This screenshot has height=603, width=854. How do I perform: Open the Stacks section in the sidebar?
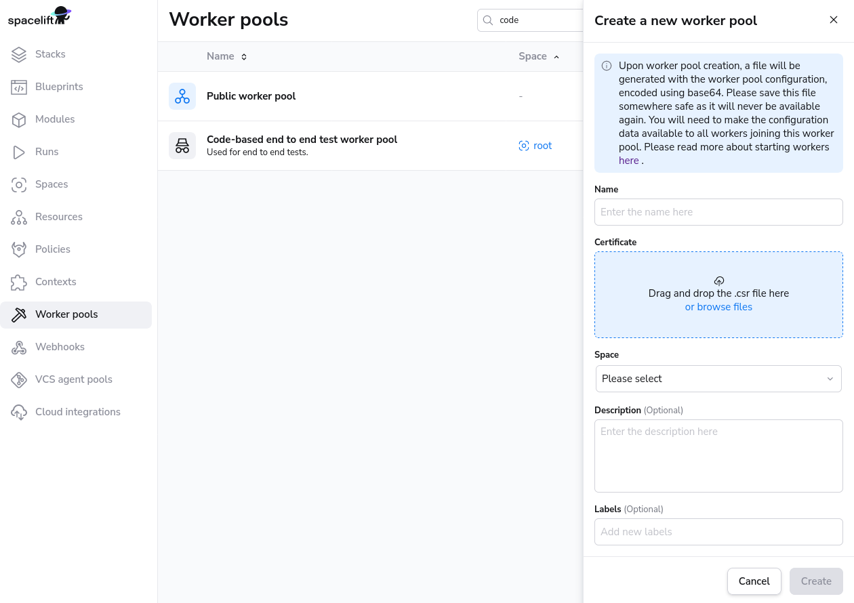click(x=50, y=54)
